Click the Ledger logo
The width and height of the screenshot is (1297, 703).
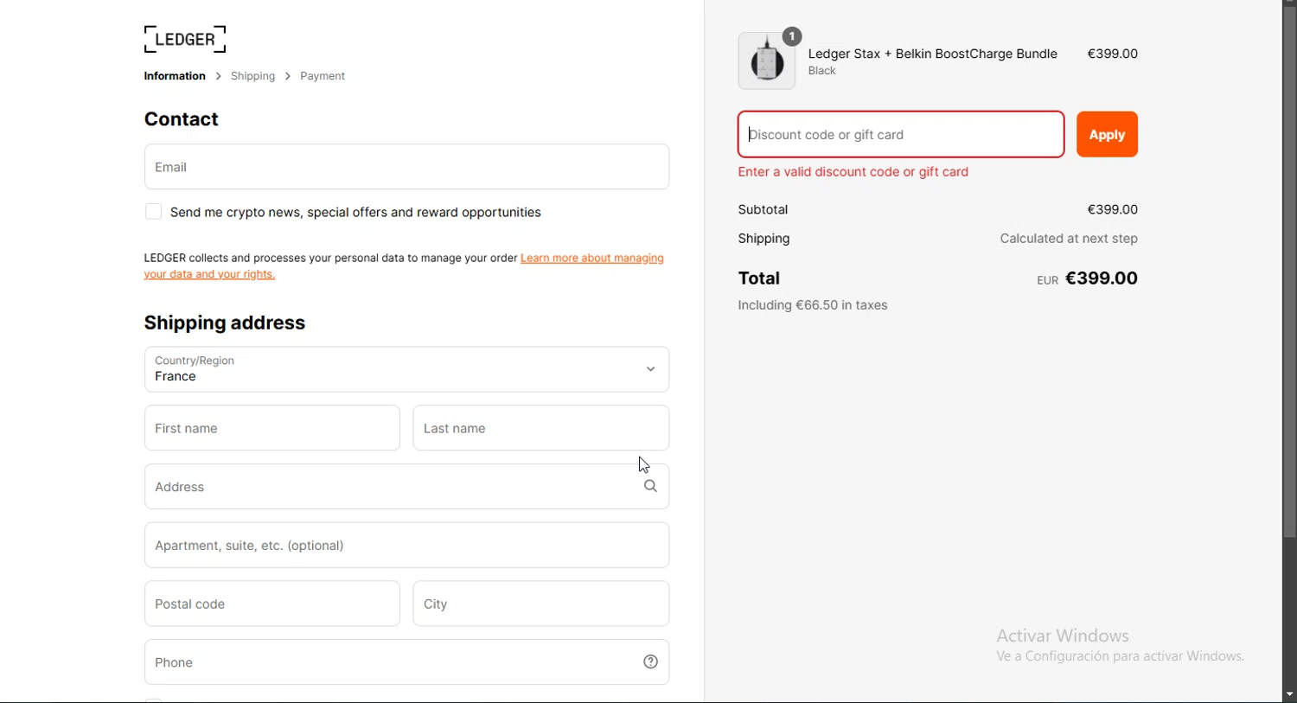tap(185, 39)
